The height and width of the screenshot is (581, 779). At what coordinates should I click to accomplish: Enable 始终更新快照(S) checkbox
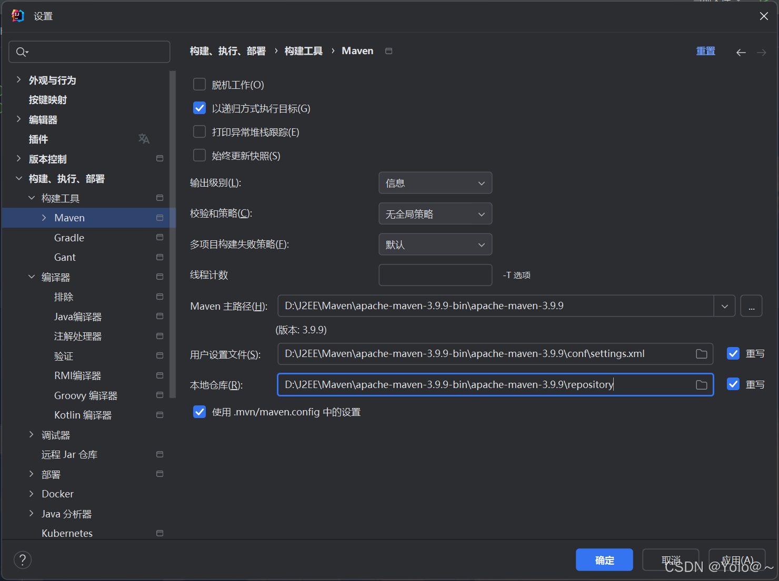[199, 155]
